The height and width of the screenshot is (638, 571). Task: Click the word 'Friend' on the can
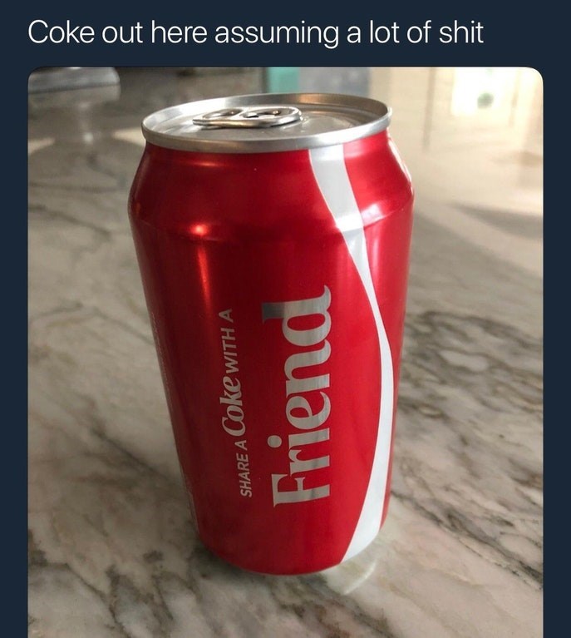click(x=302, y=395)
